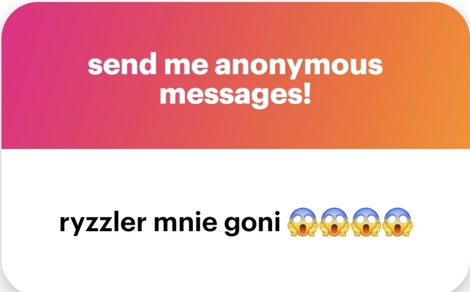Click the word "ryzzler" in the message
Image resolution: width=470 pixels, height=292 pixels.
pyautogui.click(x=103, y=223)
